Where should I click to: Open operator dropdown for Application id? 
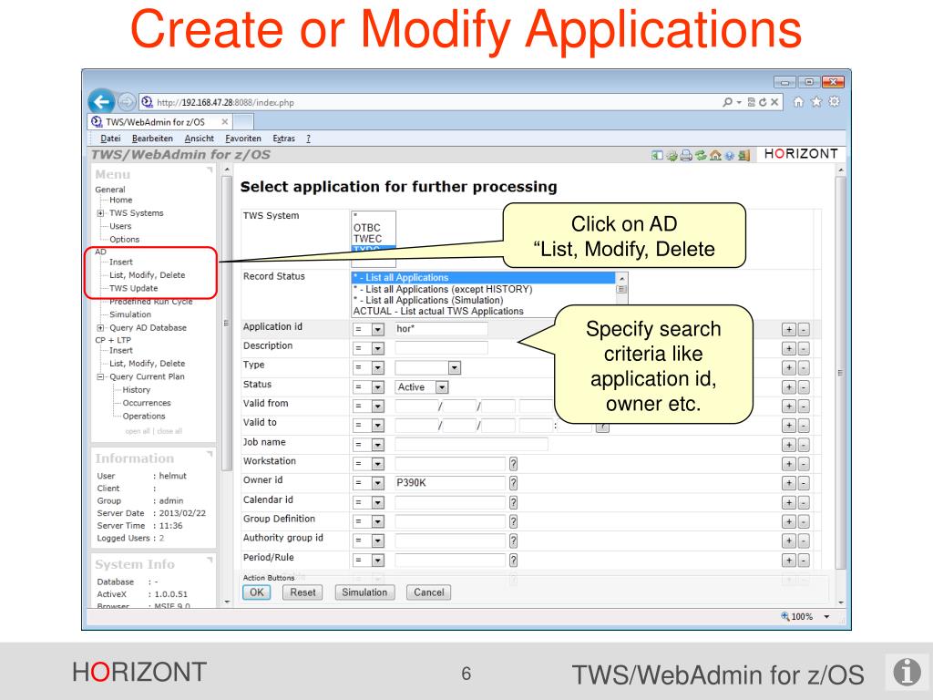(x=378, y=329)
